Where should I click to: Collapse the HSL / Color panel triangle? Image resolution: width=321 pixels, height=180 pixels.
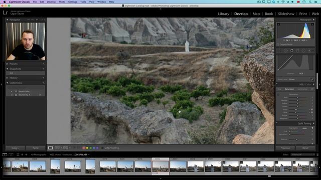coord(313,84)
